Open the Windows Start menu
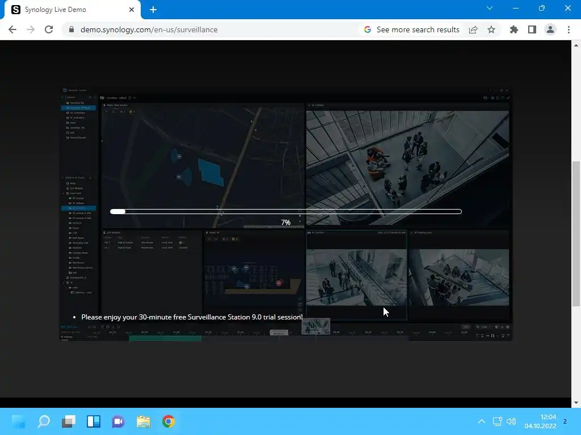The width and height of the screenshot is (581, 435). 19,421
